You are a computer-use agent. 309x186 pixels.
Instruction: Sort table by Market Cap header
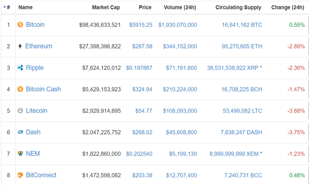click(x=106, y=7)
